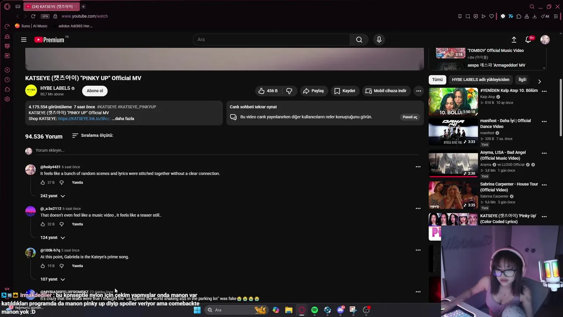Dislike the @_a.bx2112 comment
The height and width of the screenshot is (317, 563).
coord(62,224)
